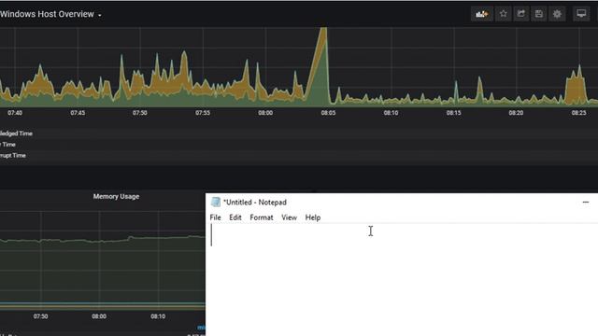Open the File menu in Notepad

(x=215, y=217)
